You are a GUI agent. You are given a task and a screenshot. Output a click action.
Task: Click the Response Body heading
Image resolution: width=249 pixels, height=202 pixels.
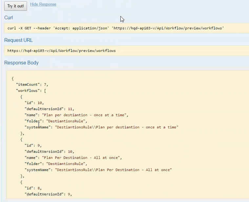click(x=21, y=63)
